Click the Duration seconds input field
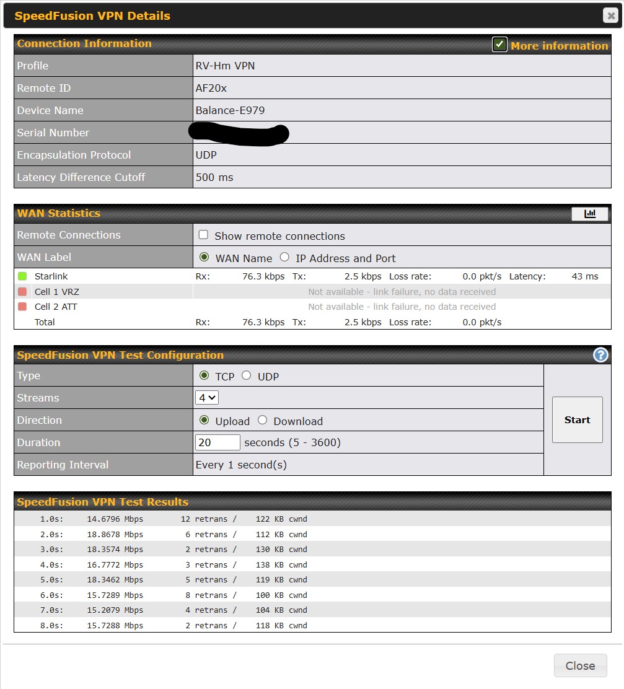 pyautogui.click(x=218, y=442)
